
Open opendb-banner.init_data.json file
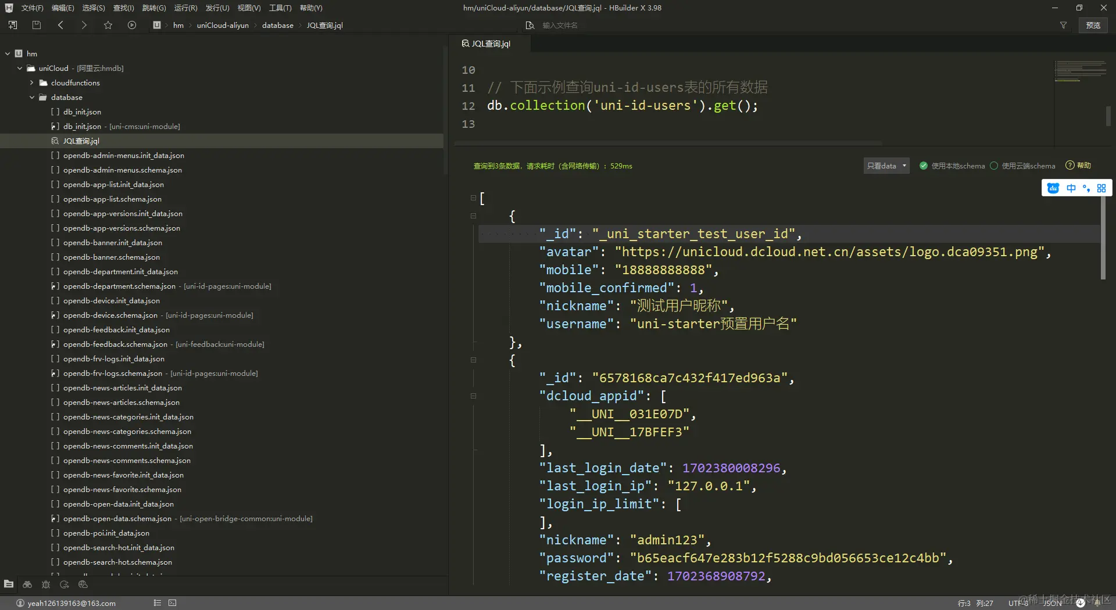[113, 242]
